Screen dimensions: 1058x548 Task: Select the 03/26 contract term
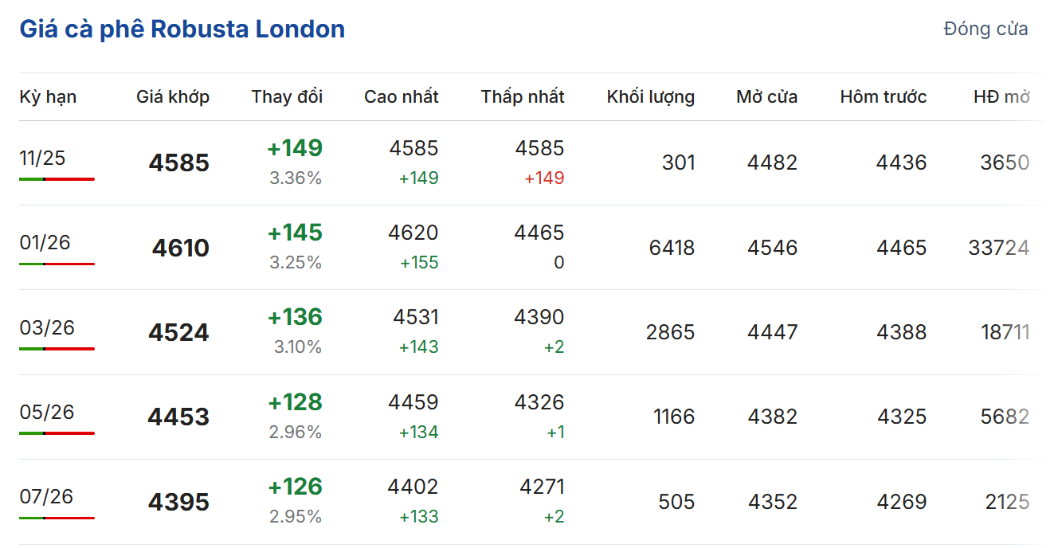[47, 327]
